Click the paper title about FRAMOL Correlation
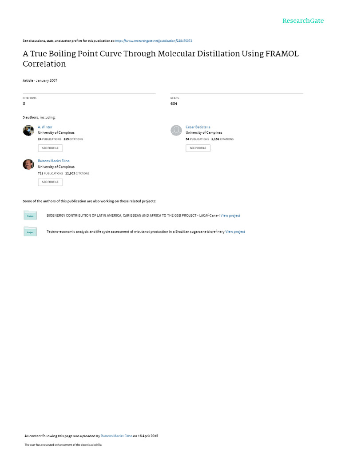Screen dimensions: 341x455 click(x=160, y=58)
